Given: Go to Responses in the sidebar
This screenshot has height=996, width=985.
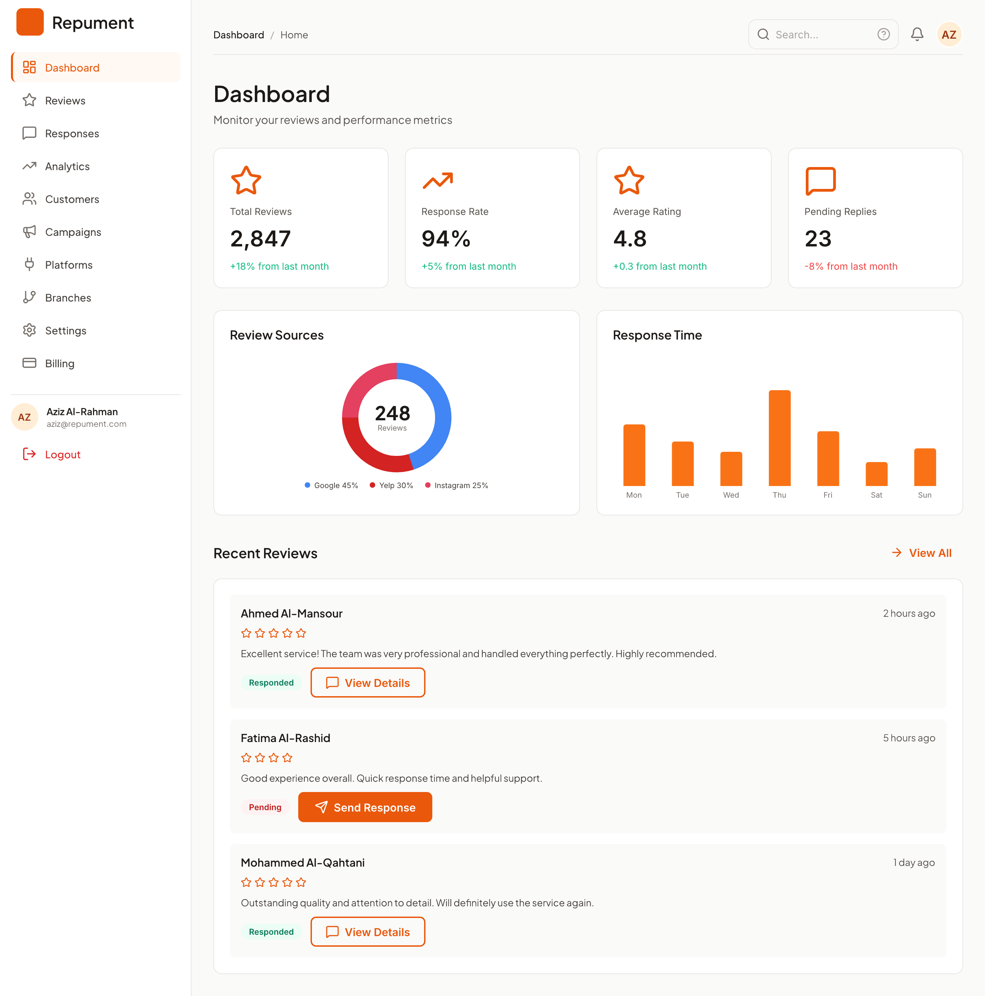Looking at the screenshot, I should (96, 133).
